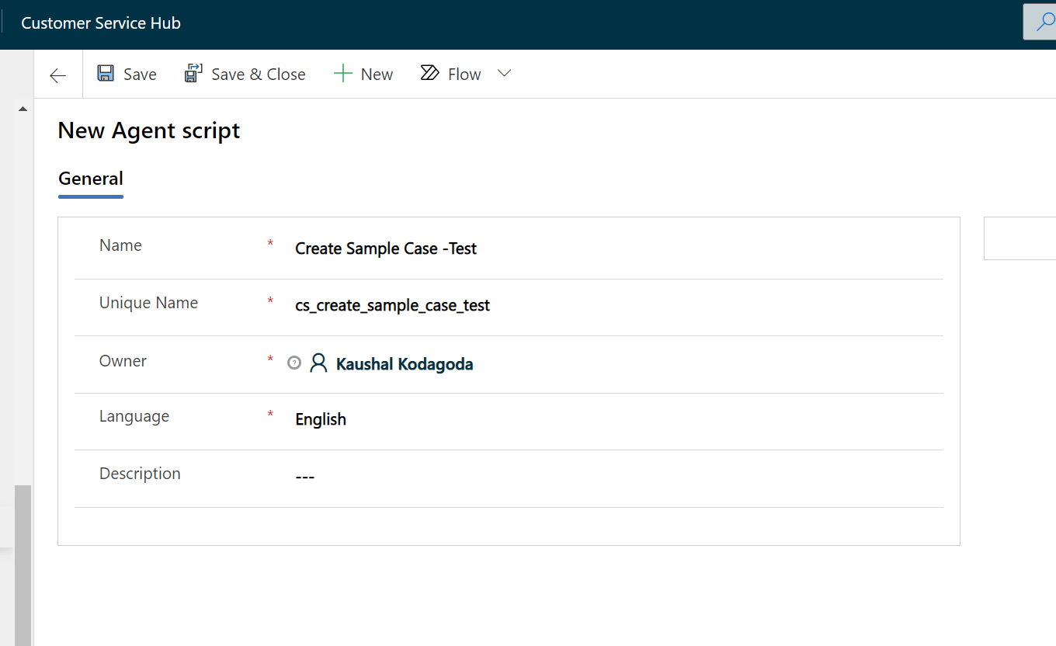1056x646 pixels.
Task: Click the Flow icon in toolbar
Action: coord(429,74)
